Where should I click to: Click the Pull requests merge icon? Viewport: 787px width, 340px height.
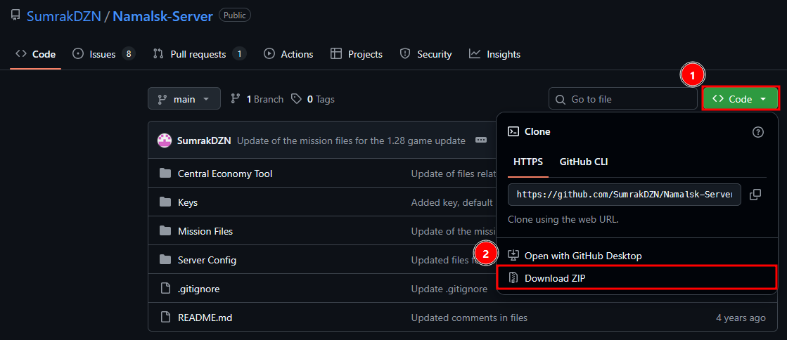[158, 53]
